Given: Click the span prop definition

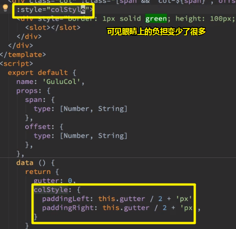Looking at the screenshot, I should click(40, 100).
